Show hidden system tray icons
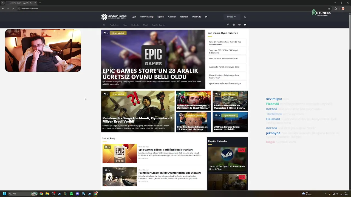This screenshot has width=351, height=197. (325, 194)
